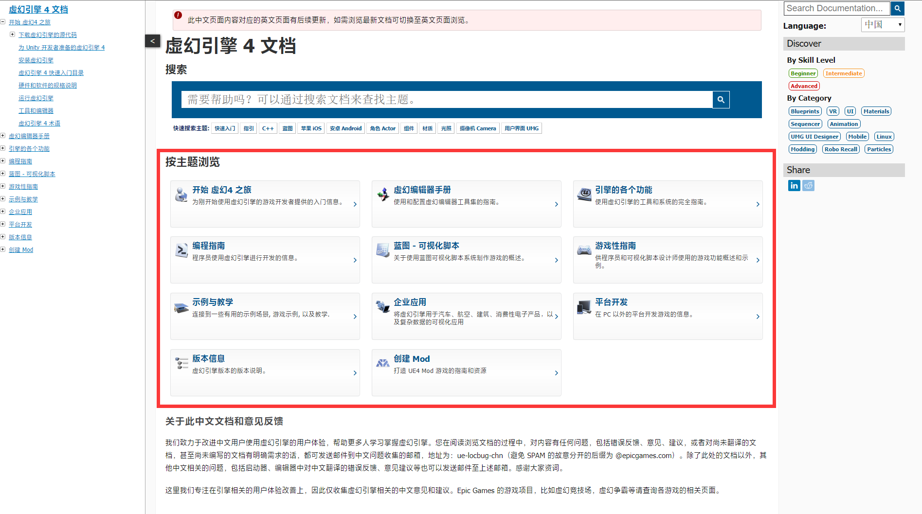Screen dimensions: 922x514
Task: Filter by Intermediate skill level
Action: [844, 73]
